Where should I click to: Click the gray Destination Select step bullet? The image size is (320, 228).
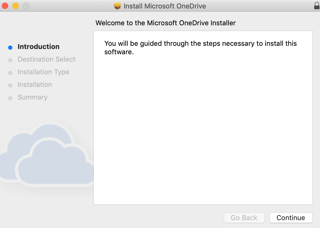10,60
